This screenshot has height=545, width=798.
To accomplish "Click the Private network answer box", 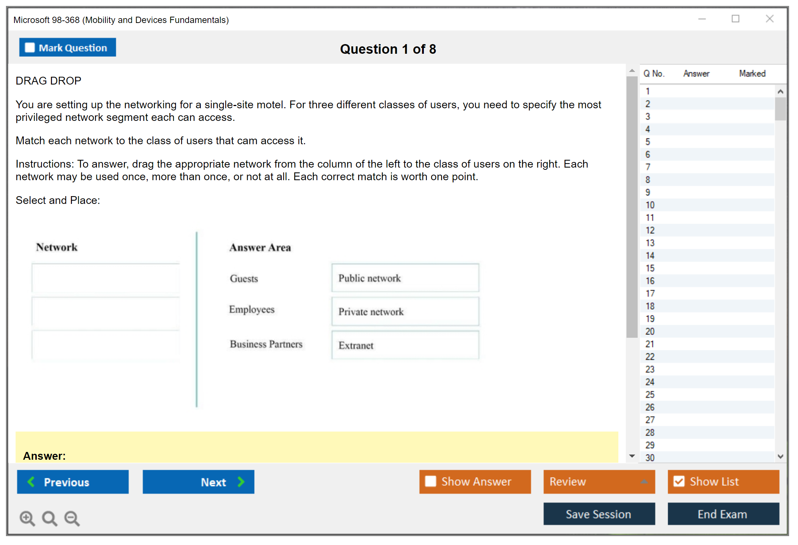I will coord(405,312).
